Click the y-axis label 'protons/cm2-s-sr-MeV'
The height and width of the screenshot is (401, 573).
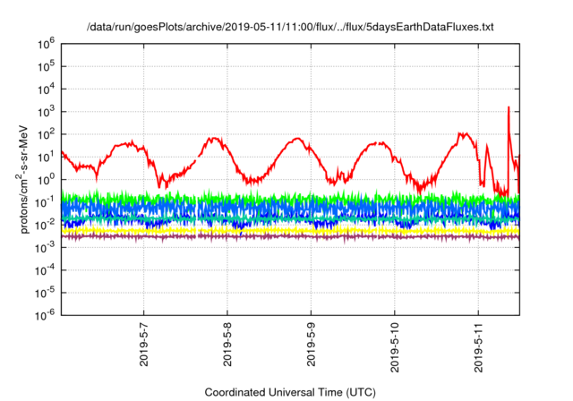pyautogui.click(x=22, y=179)
